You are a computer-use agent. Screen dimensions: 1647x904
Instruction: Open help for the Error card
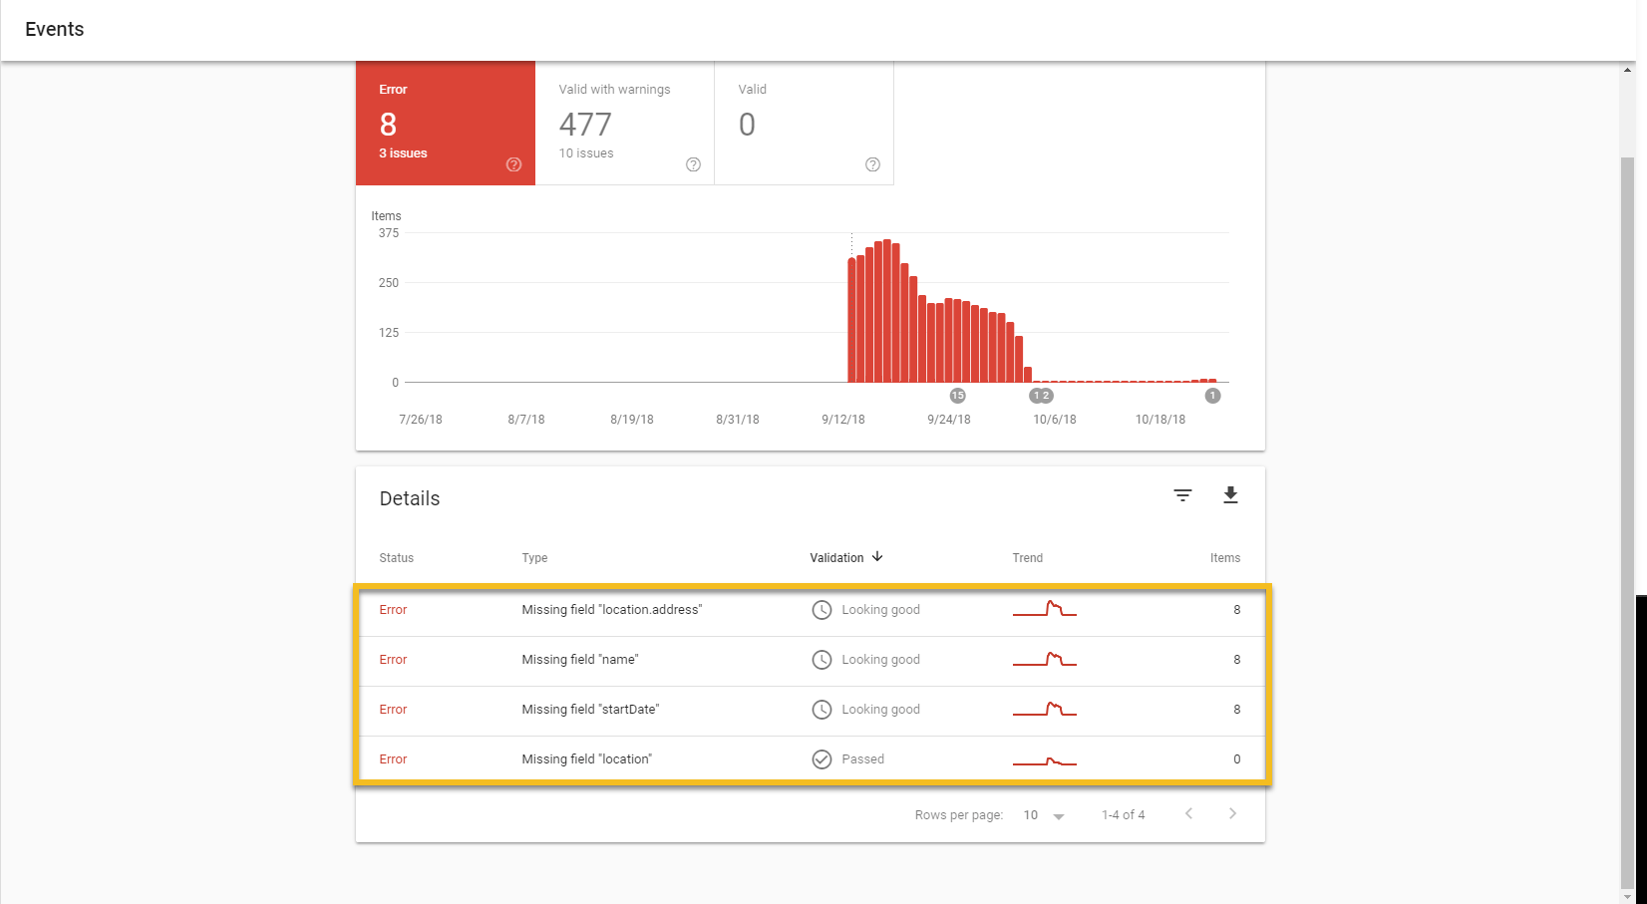pyautogui.click(x=513, y=164)
